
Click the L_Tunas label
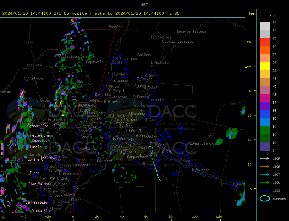click(x=32, y=173)
